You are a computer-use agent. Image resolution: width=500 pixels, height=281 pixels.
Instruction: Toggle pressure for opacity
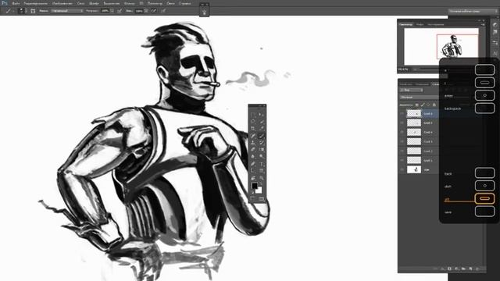[120, 10]
